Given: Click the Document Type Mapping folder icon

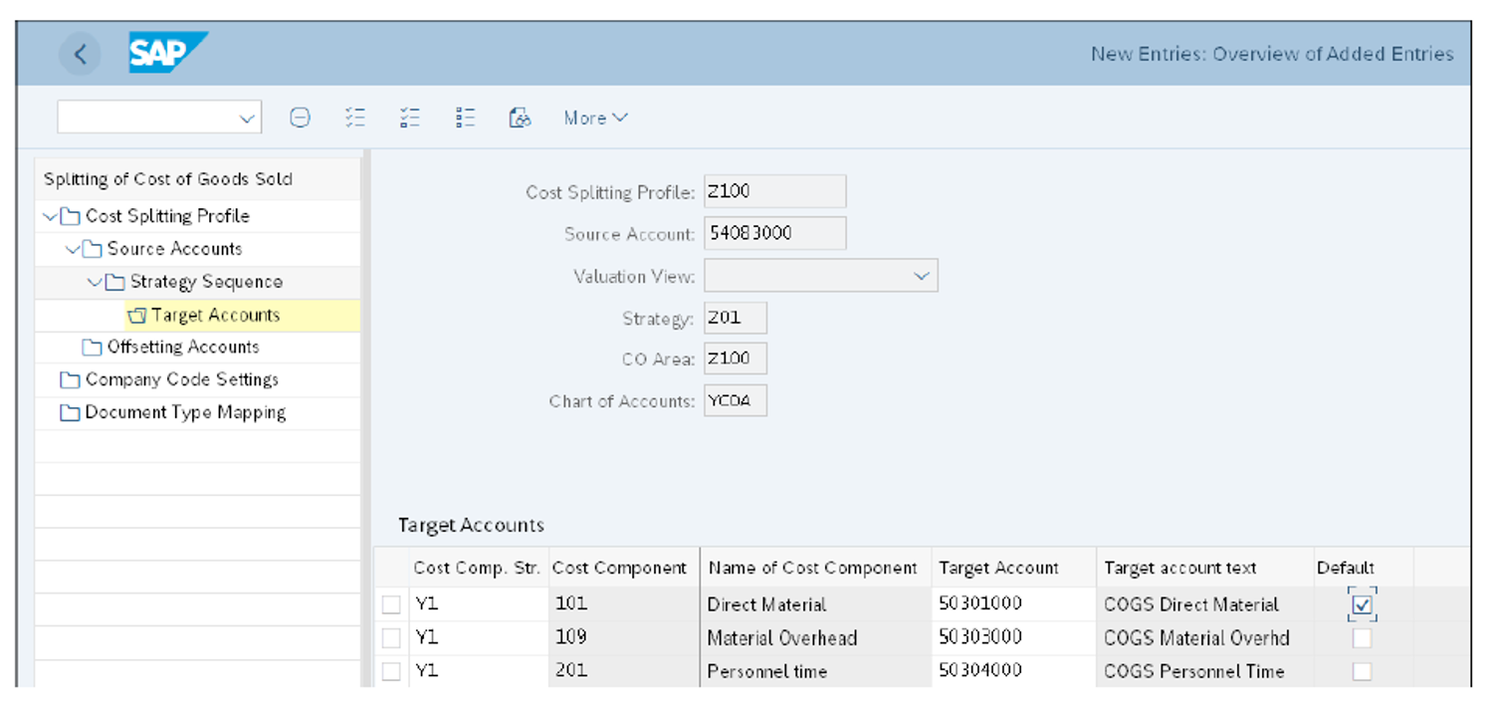Looking at the screenshot, I should click(x=70, y=412).
